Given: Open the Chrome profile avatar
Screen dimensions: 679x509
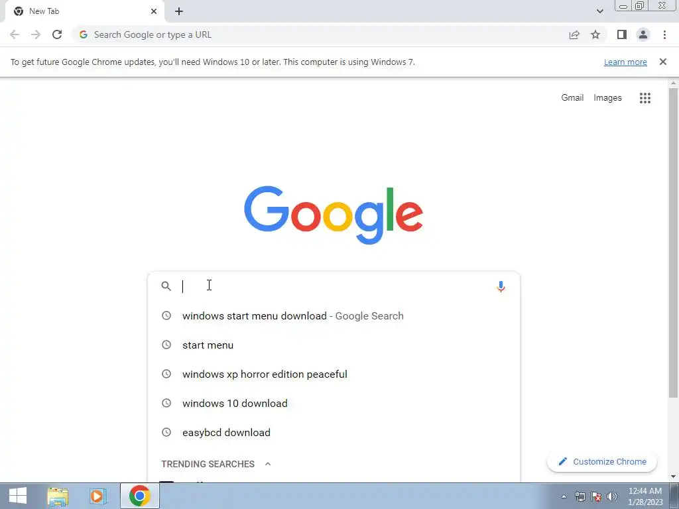Looking at the screenshot, I should [x=643, y=34].
